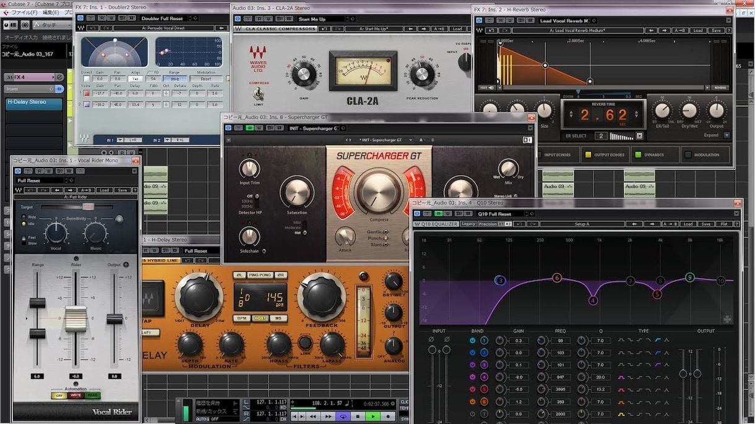Click the Q10 graph expand icon
755x424 pixels.
pos(727,320)
